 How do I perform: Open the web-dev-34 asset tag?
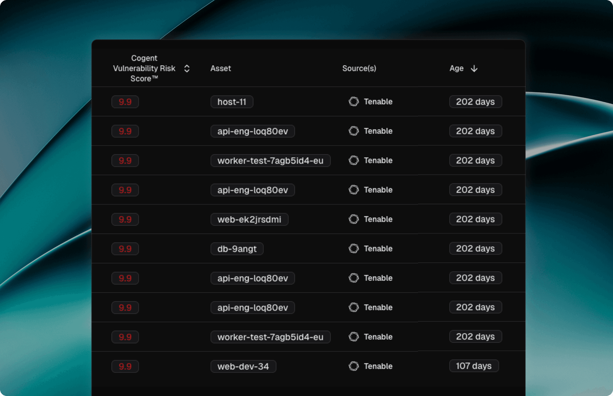[243, 366]
